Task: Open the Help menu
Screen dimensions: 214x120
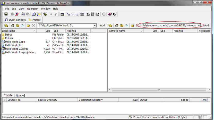Action: coord(56,9)
